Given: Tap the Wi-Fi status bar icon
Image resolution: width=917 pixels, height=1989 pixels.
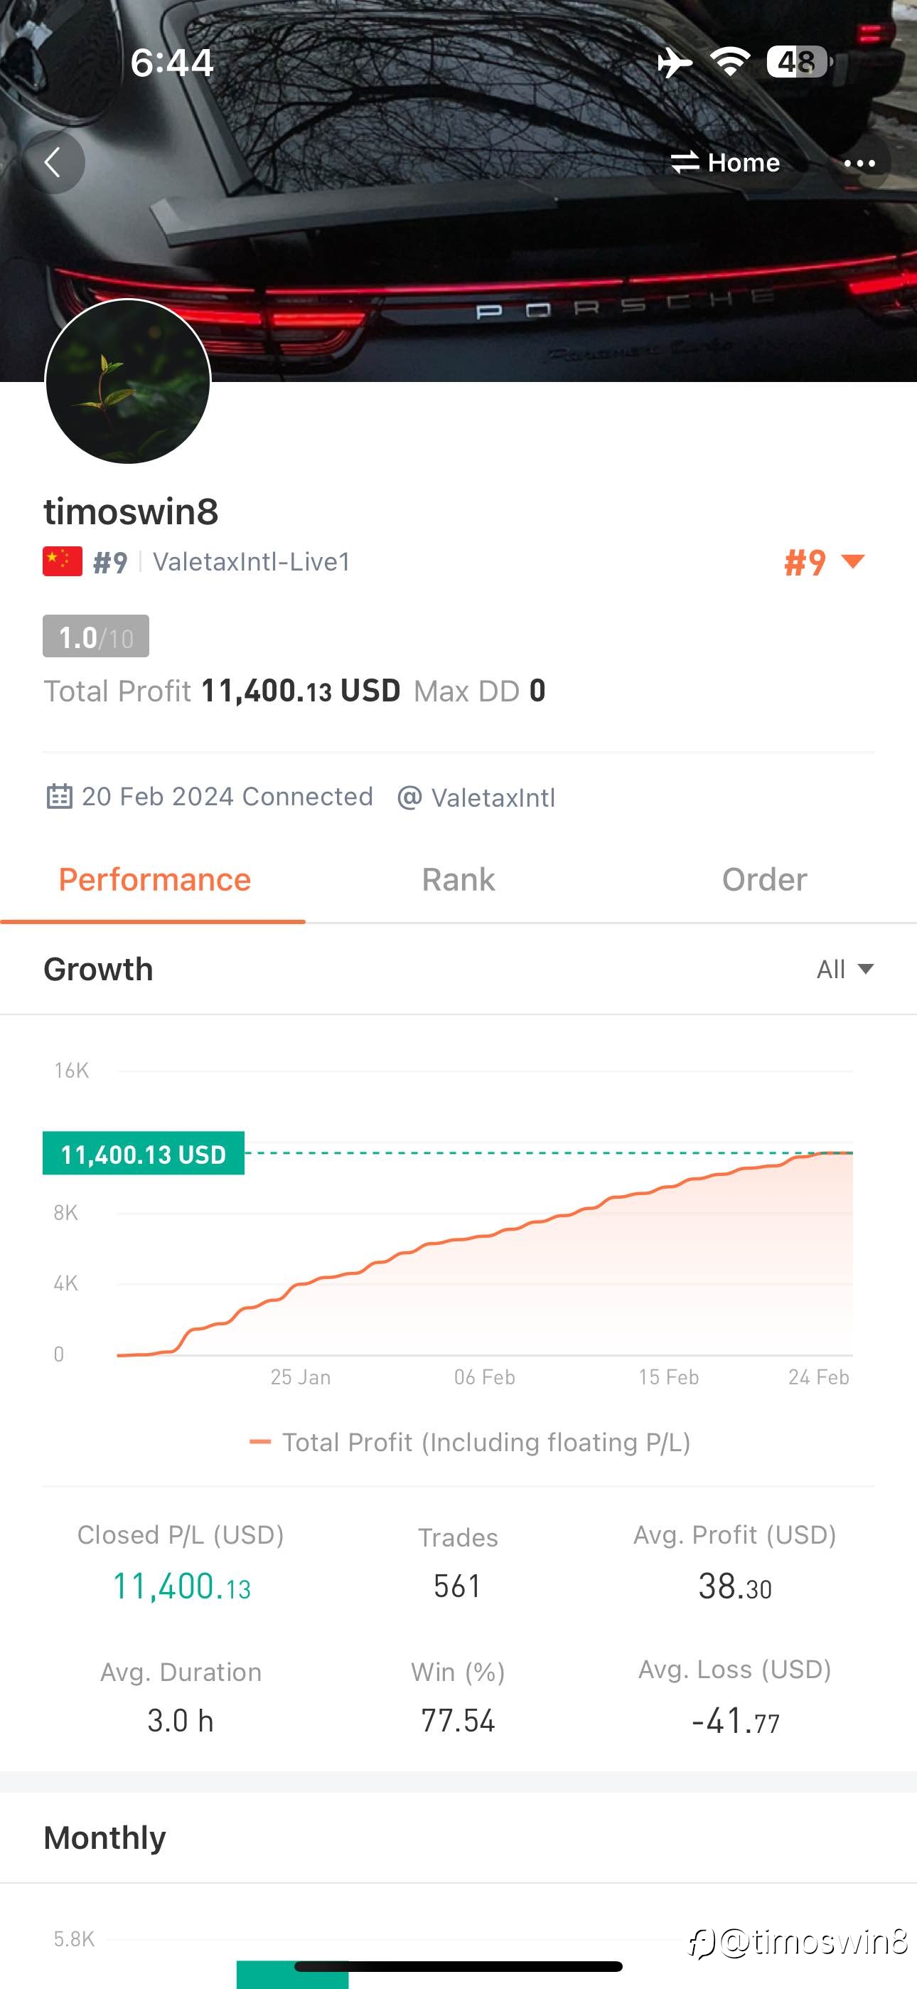Looking at the screenshot, I should coord(730,62).
